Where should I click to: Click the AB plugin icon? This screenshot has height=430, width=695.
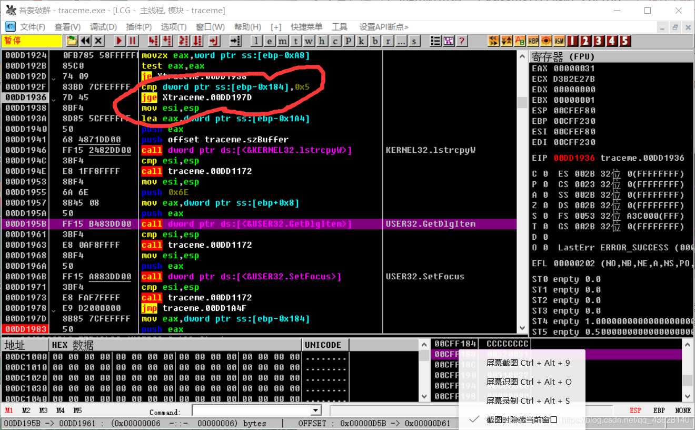(x=520, y=41)
